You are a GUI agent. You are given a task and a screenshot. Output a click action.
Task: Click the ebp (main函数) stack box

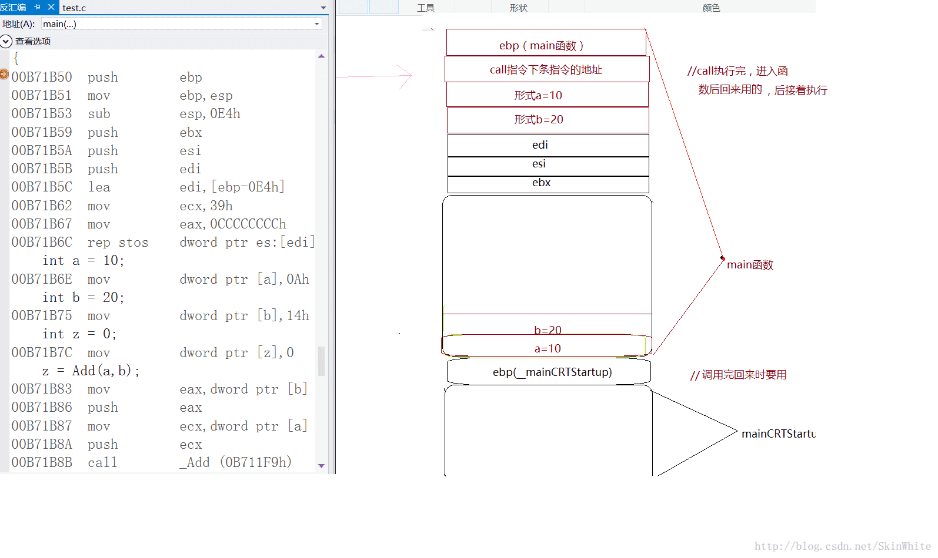pyautogui.click(x=546, y=42)
